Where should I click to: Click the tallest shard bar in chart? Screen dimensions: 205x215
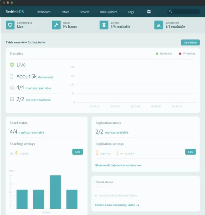(55, 192)
